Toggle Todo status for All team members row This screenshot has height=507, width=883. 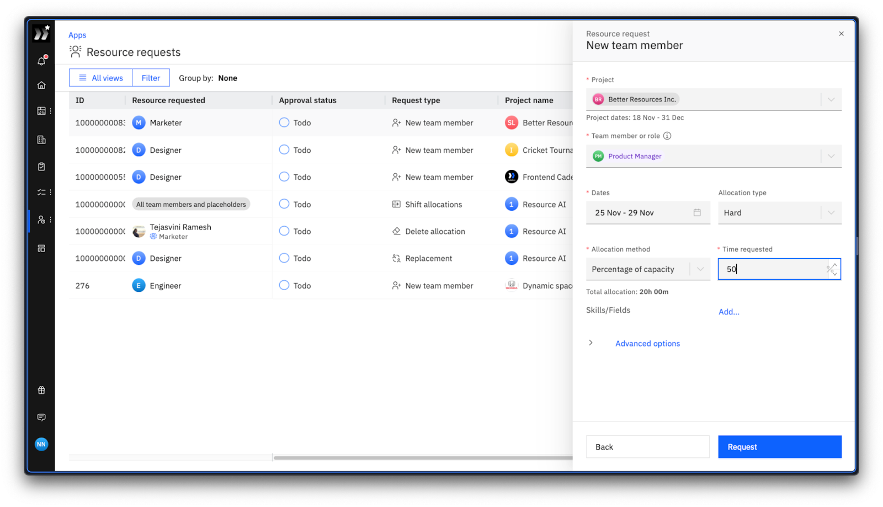284,204
